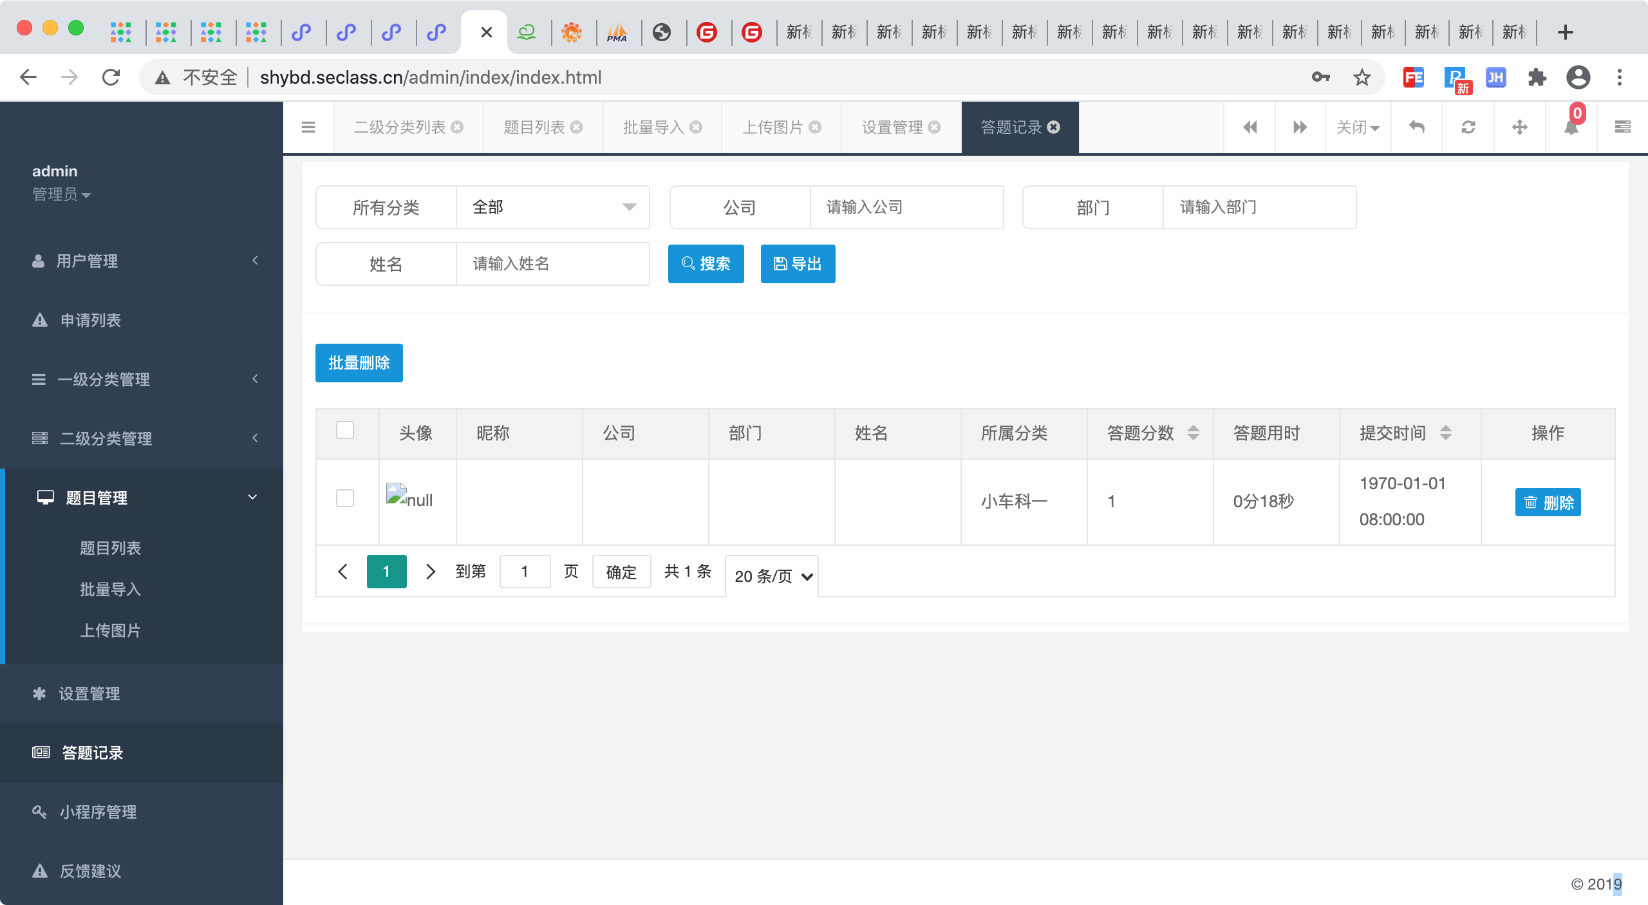This screenshot has height=905, width=1648.
Task: Click the notification bell icon
Action: tap(1571, 127)
